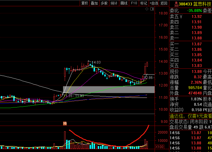Click the tallest volume bar

[65, 140]
